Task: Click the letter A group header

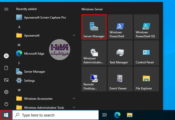Action: tap(19, 27)
